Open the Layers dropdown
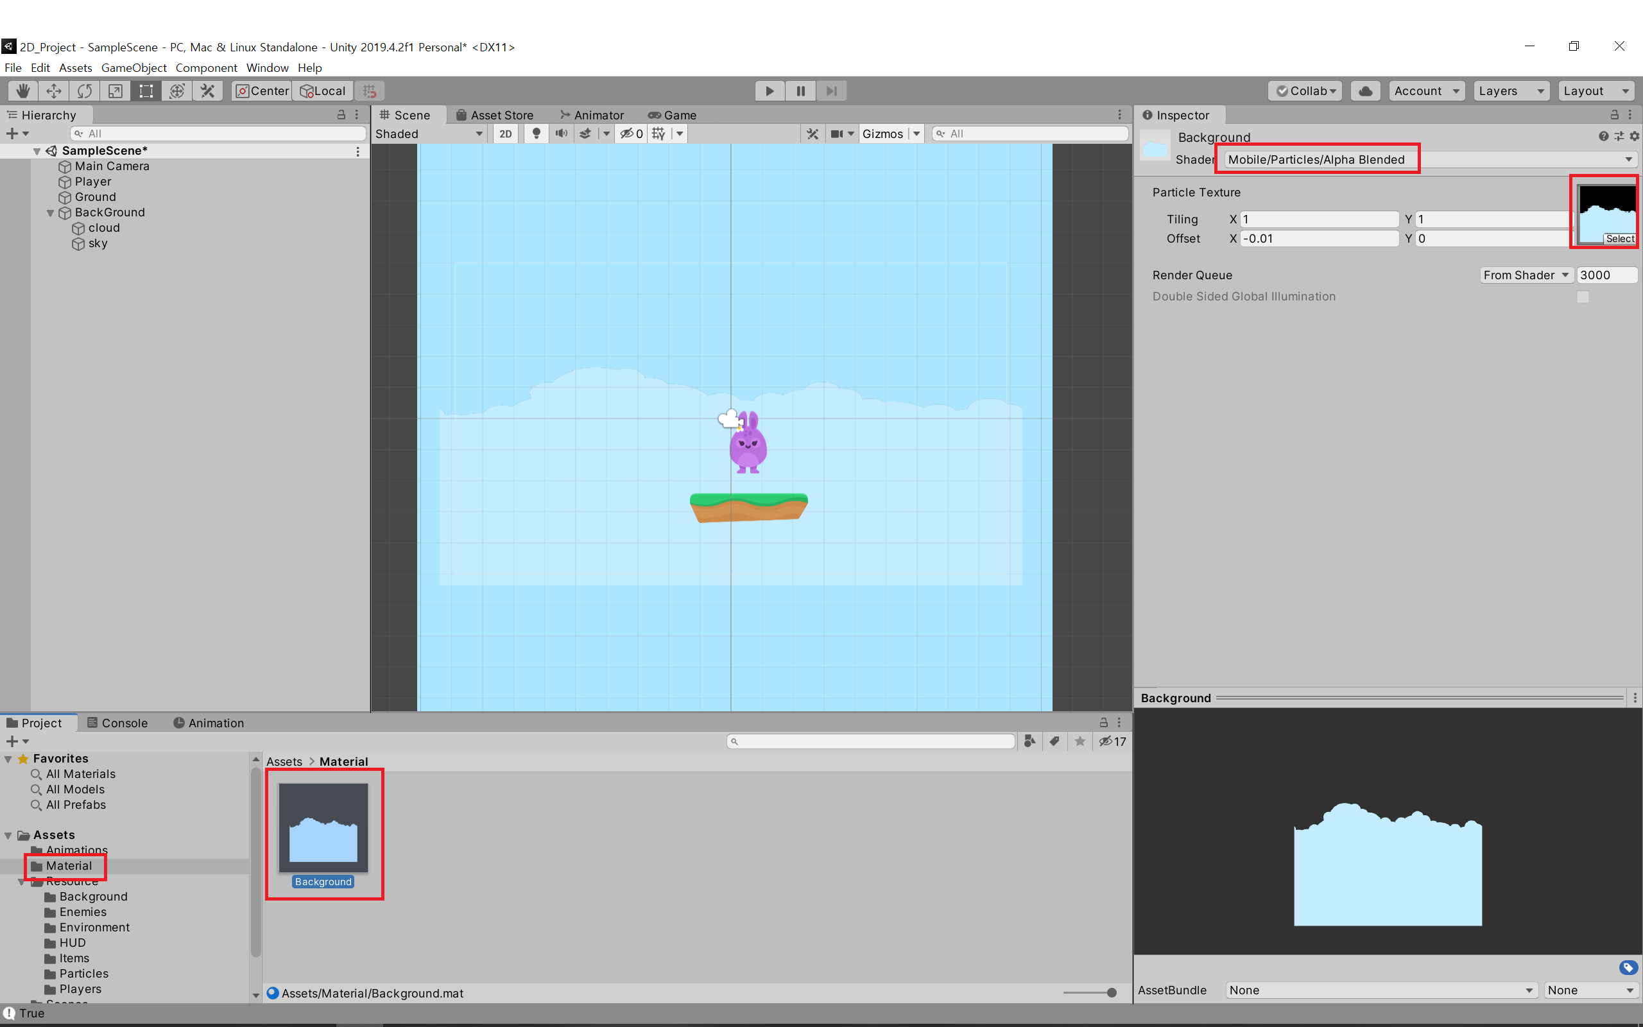1643x1027 pixels. (1511, 91)
